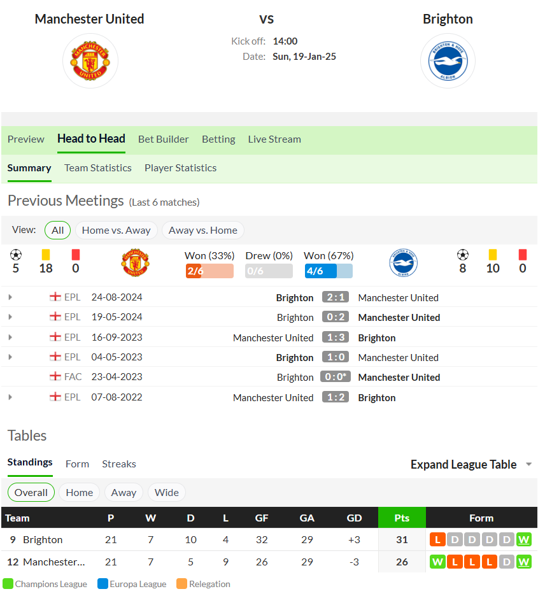Viewport: 538px width, 603px height.
Task: Click the Manchester United crest in the header
Action: point(90,60)
